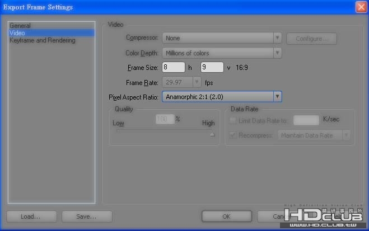
Task: Open the Compressor dropdown
Action: [x=222, y=38]
